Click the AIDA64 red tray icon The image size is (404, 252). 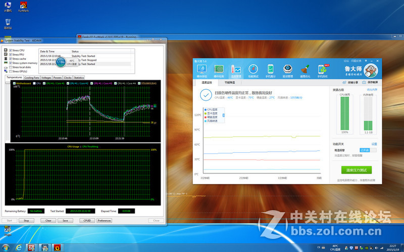tap(357, 248)
